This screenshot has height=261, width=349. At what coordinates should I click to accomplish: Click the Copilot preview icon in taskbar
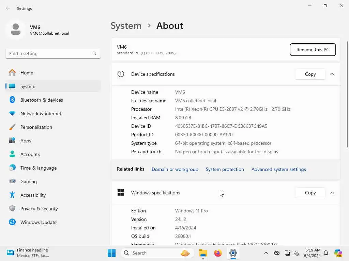pos(338,253)
